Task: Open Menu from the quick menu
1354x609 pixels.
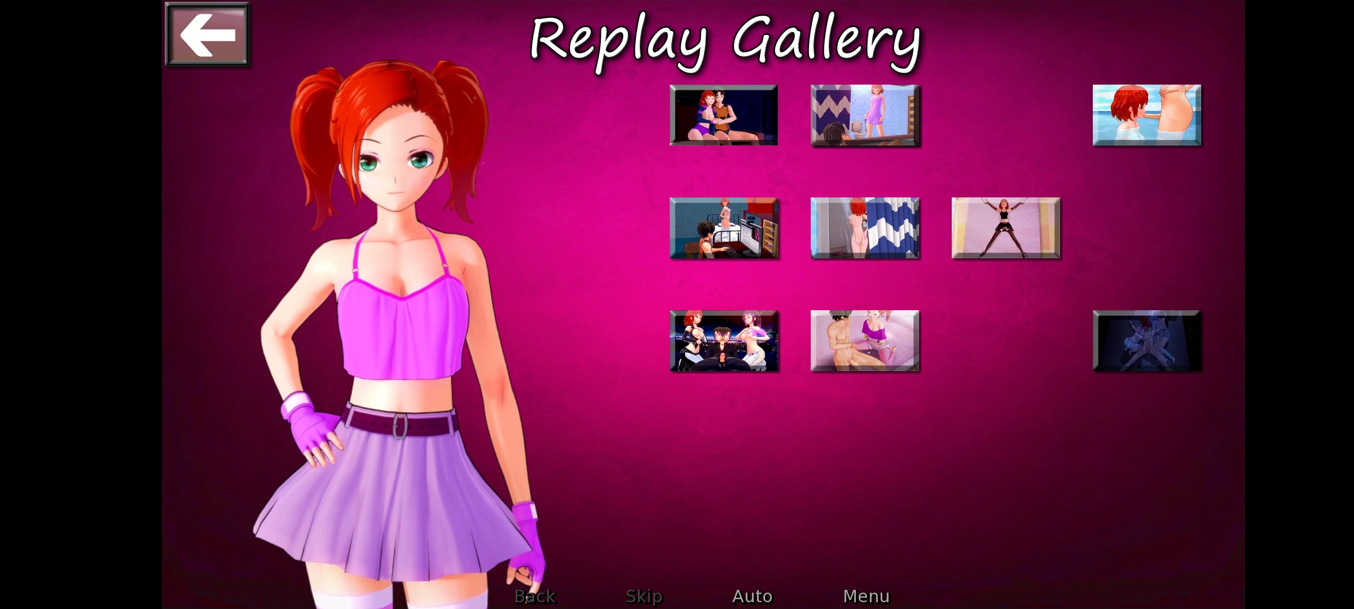Action: (x=867, y=596)
